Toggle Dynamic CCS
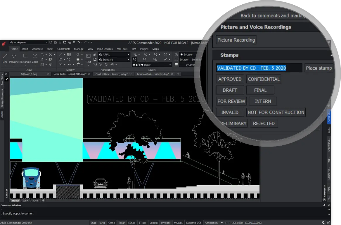This screenshot has height=225, width=341. (194, 223)
